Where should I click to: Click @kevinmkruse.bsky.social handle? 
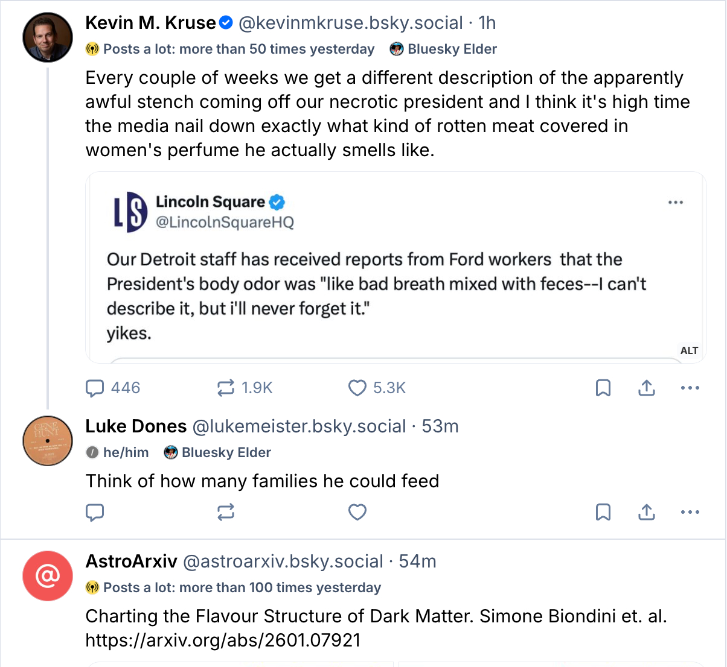click(350, 23)
